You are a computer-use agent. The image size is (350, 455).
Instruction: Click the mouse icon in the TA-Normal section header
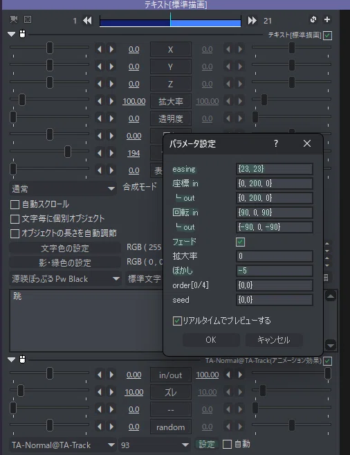click(22, 359)
